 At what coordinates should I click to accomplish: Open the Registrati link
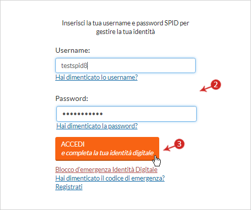[x=69, y=187]
